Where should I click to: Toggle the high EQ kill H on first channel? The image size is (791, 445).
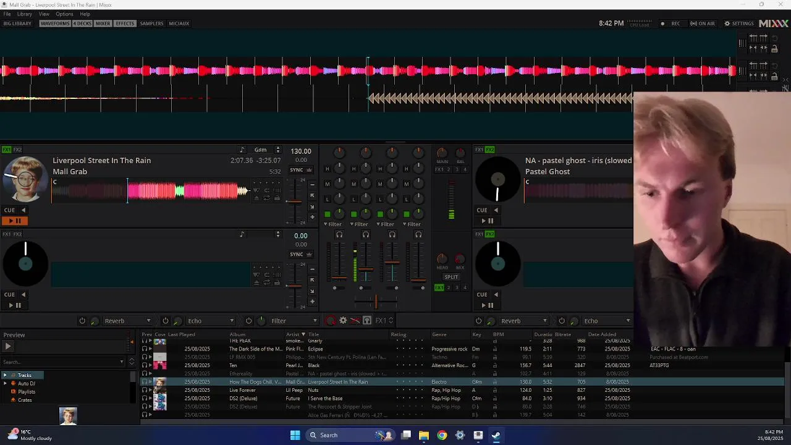click(x=328, y=169)
